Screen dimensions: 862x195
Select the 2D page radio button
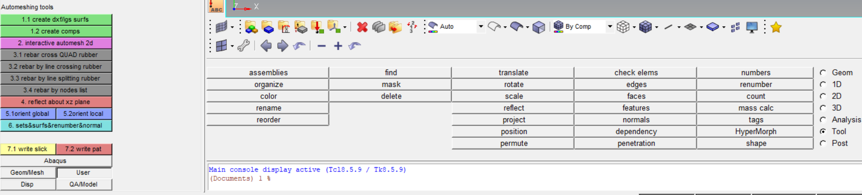pyautogui.click(x=823, y=96)
